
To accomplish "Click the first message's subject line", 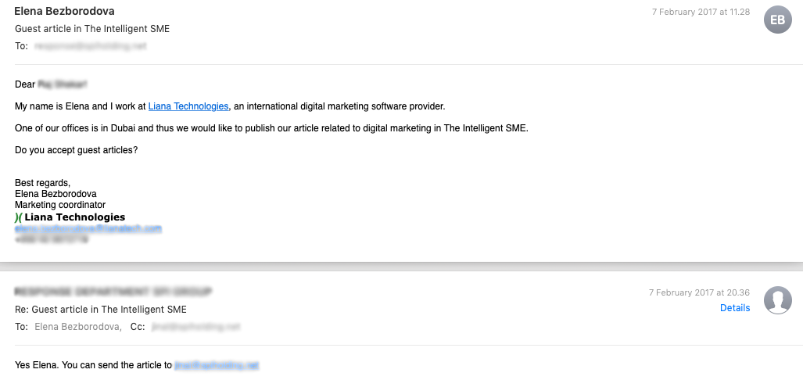I will [x=92, y=29].
